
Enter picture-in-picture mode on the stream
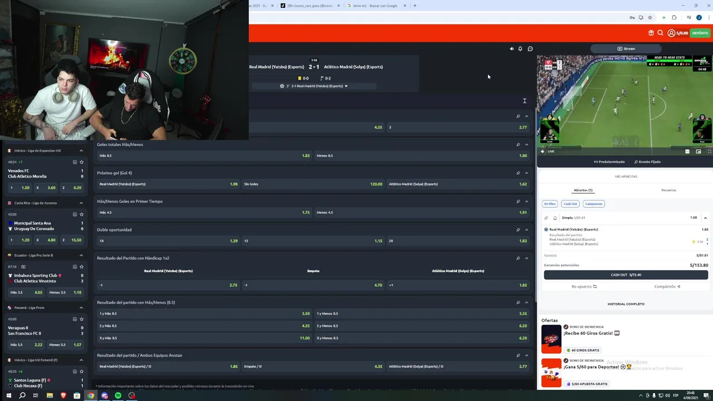(699, 151)
